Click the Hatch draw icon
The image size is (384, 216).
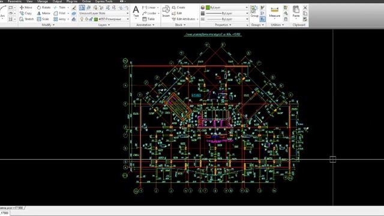pyautogui.click(x=11, y=19)
